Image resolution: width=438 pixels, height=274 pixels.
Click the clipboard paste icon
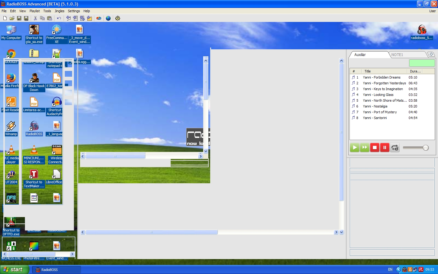(50, 18)
